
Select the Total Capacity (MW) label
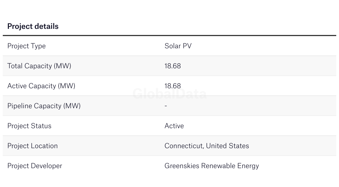[39, 66]
